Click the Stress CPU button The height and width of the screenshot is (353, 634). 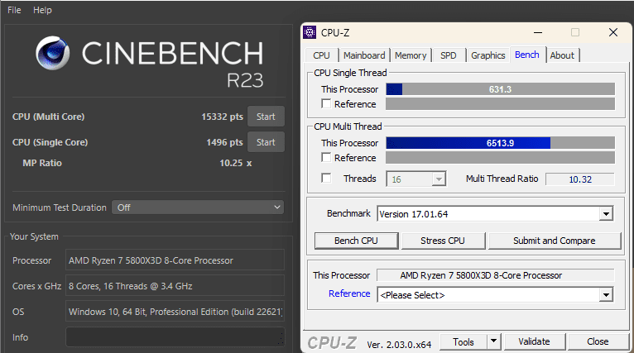tap(443, 241)
